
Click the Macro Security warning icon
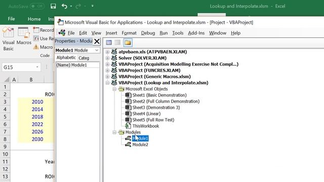pos(36,47)
